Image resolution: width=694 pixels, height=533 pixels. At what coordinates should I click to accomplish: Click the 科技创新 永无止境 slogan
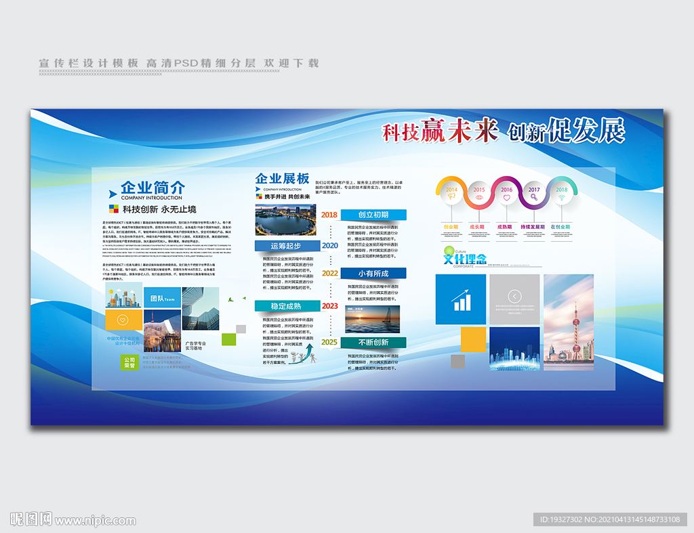click(159, 209)
